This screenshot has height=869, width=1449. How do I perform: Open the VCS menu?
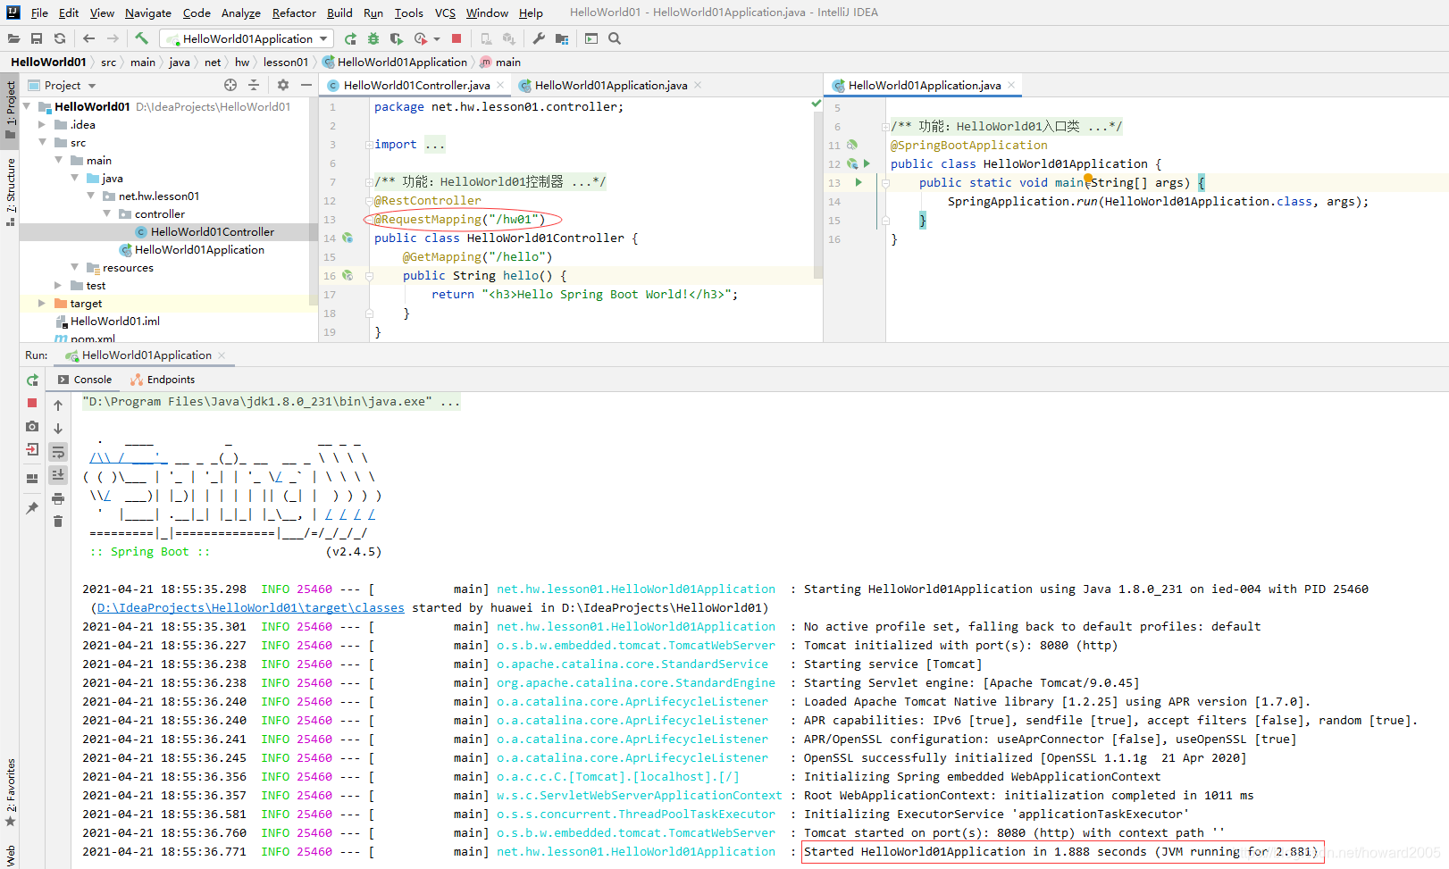[x=445, y=13]
